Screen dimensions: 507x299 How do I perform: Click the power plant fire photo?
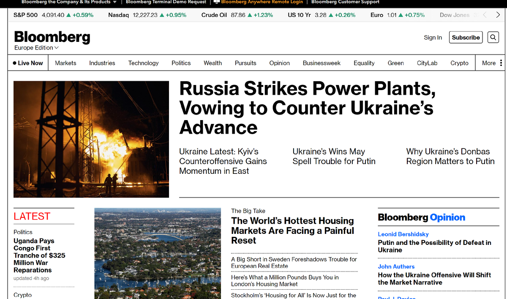coord(91,140)
